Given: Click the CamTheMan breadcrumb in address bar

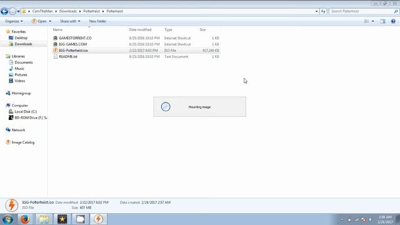Looking at the screenshot, I should [42, 11].
